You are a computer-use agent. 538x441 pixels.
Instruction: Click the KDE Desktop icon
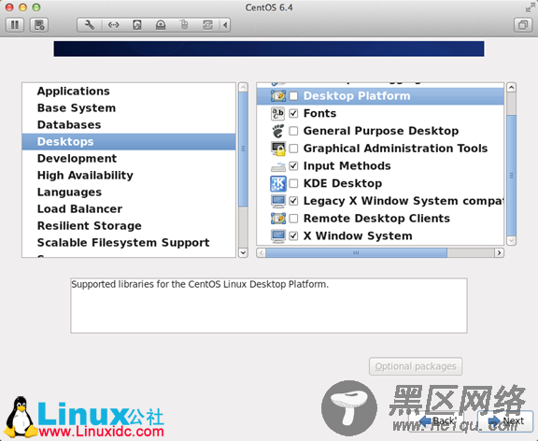click(278, 184)
